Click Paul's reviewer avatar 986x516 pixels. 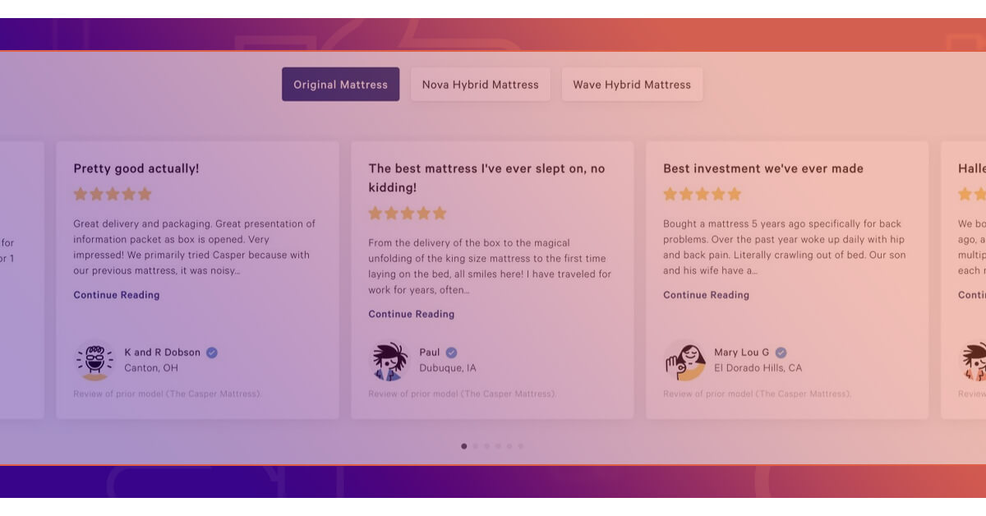coord(389,360)
